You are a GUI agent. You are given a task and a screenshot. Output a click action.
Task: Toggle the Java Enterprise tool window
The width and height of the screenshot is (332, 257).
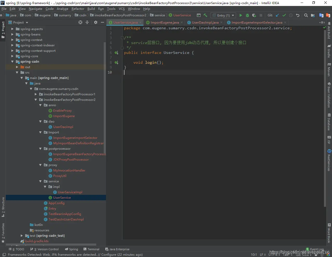pos(117,249)
